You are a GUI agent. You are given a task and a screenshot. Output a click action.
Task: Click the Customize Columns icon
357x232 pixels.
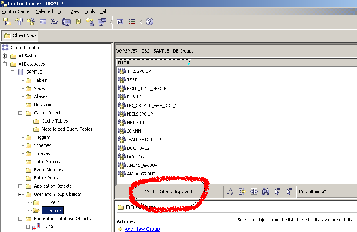coord(254,192)
